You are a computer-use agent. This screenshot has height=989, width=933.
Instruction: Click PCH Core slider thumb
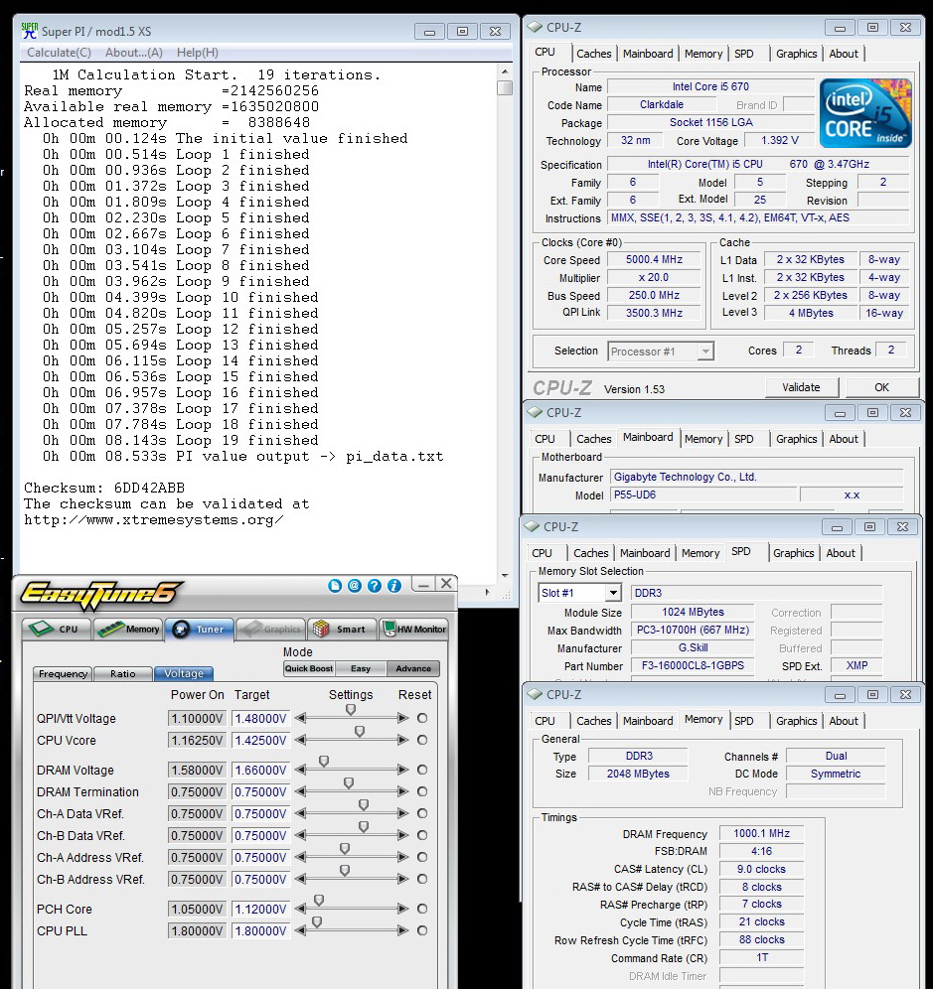319,900
